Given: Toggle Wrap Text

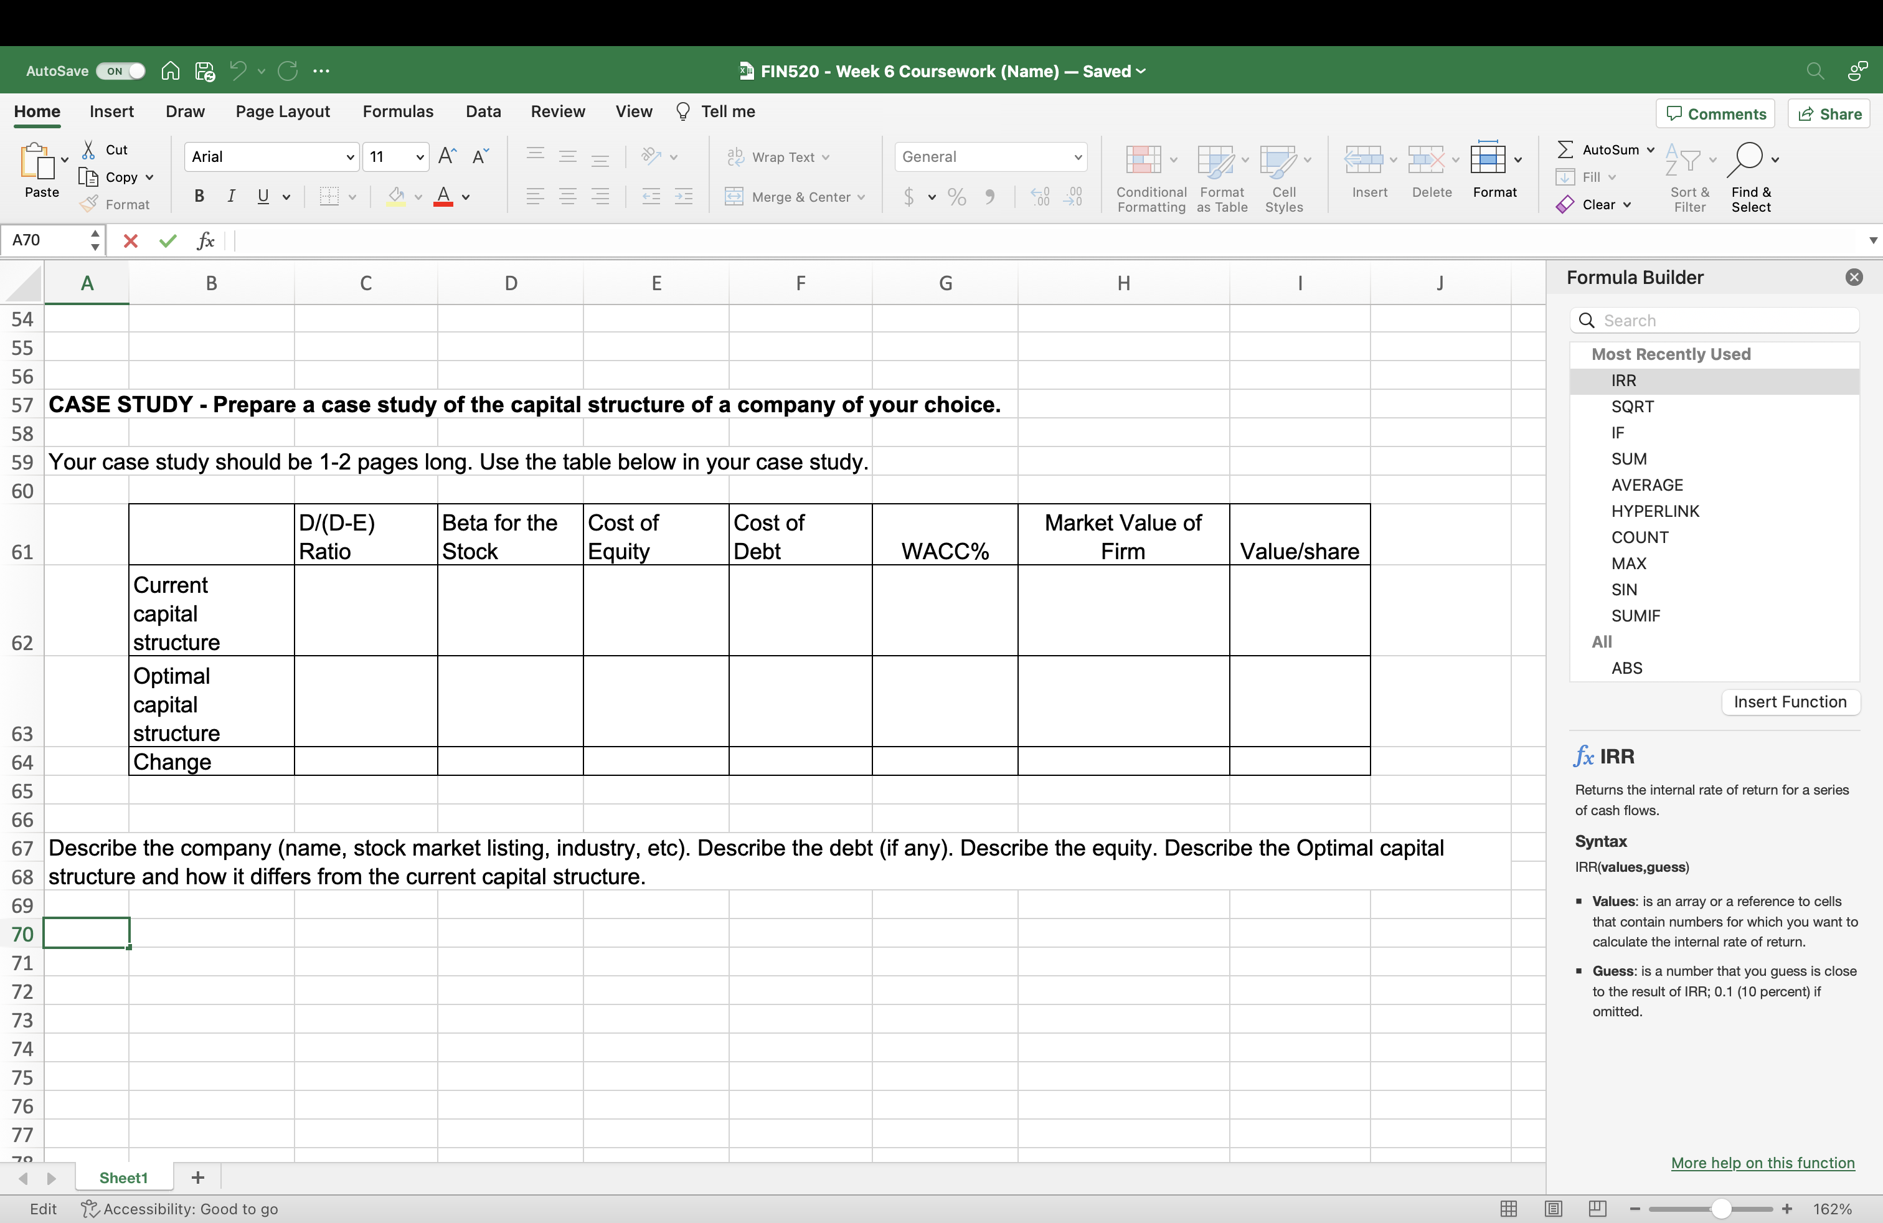Looking at the screenshot, I should coord(778,157).
